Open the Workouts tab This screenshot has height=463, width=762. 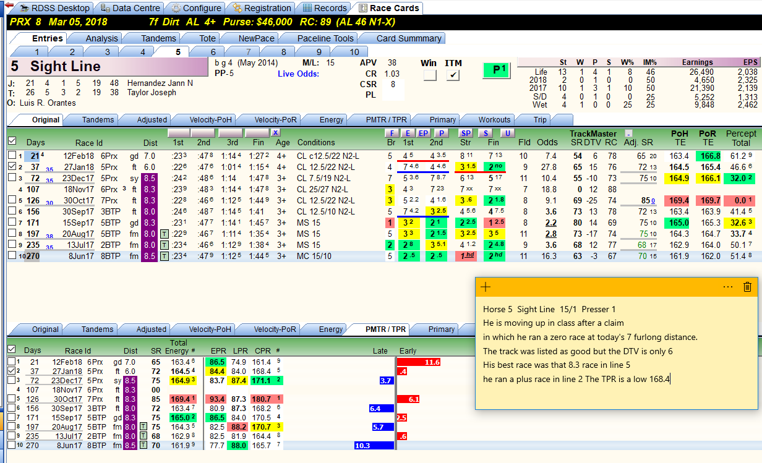(494, 120)
